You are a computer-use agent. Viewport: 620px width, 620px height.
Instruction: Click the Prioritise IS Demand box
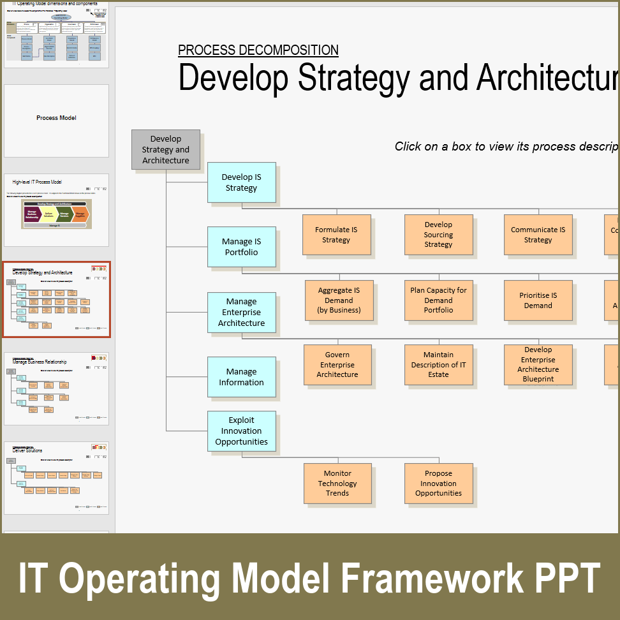coord(539,300)
